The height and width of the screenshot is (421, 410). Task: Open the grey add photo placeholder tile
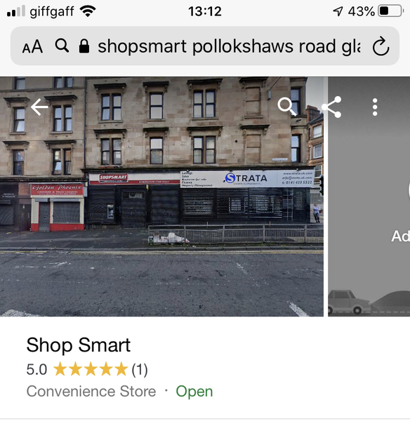pyautogui.click(x=369, y=196)
